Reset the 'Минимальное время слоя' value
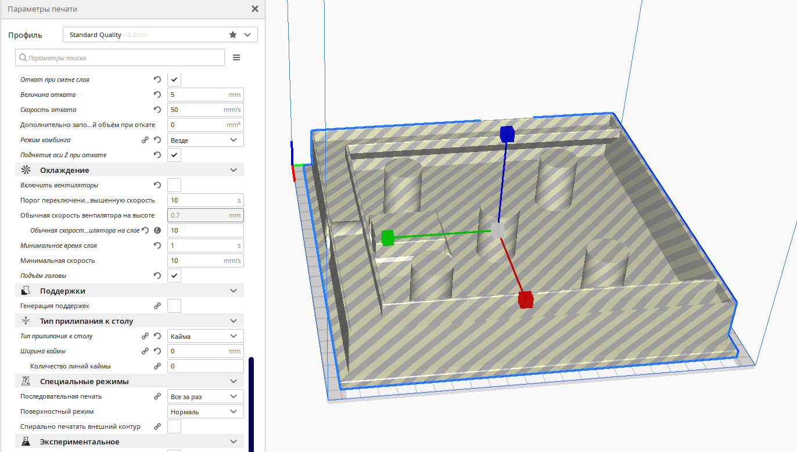This screenshot has width=797, height=452. 157,245
